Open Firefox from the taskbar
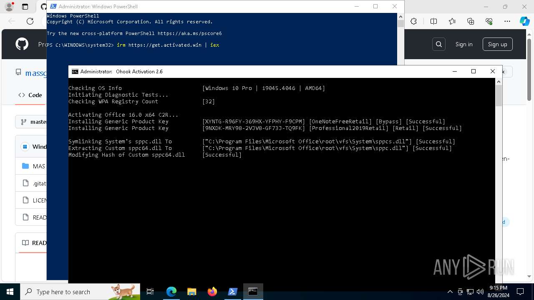 (x=212, y=292)
